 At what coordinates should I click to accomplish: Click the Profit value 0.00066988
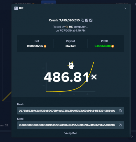click(x=102, y=46)
